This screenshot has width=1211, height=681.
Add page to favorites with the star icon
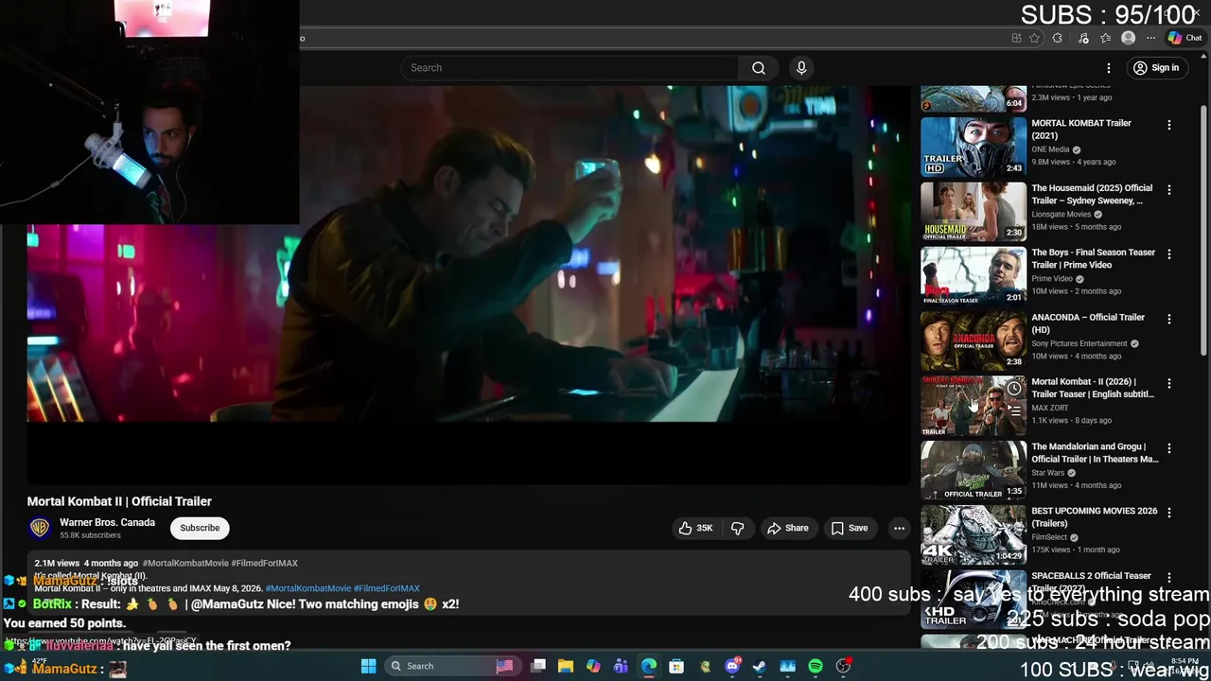pyautogui.click(x=1034, y=39)
